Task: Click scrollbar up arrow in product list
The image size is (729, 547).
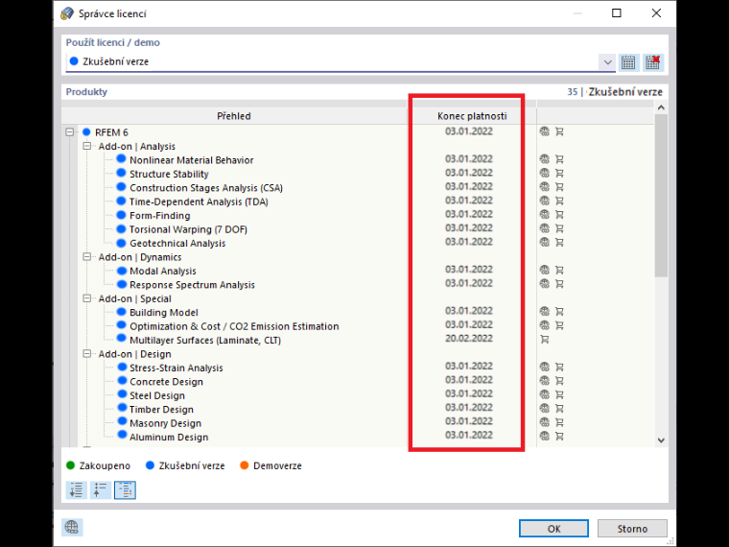Action: (661, 107)
